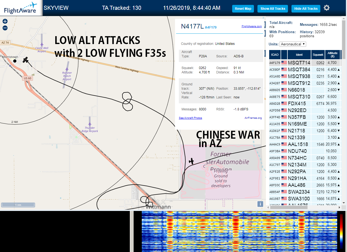Click the receiver location dot at Morristown

click(x=15, y=61)
